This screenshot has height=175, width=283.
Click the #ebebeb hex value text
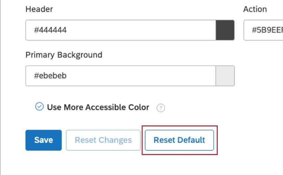50,76
